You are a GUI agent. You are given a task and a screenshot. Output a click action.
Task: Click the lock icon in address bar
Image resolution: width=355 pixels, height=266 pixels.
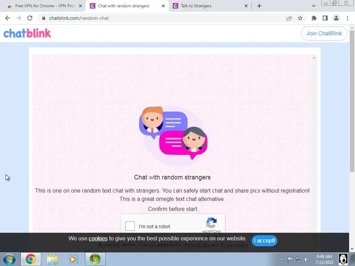pos(44,18)
